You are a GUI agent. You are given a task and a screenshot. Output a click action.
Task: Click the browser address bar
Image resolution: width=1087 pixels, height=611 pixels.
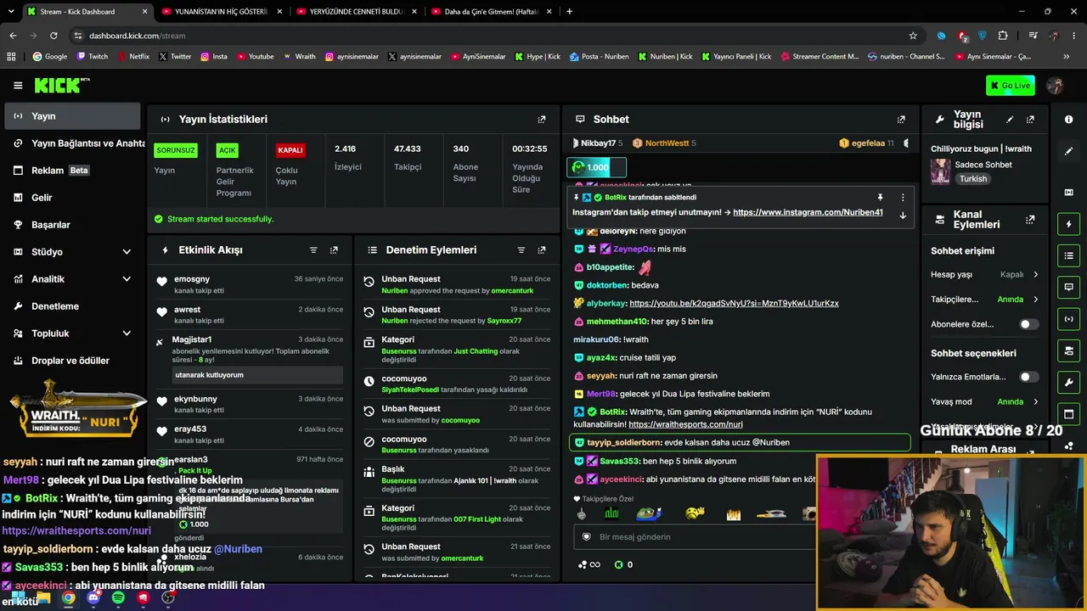tap(488, 36)
